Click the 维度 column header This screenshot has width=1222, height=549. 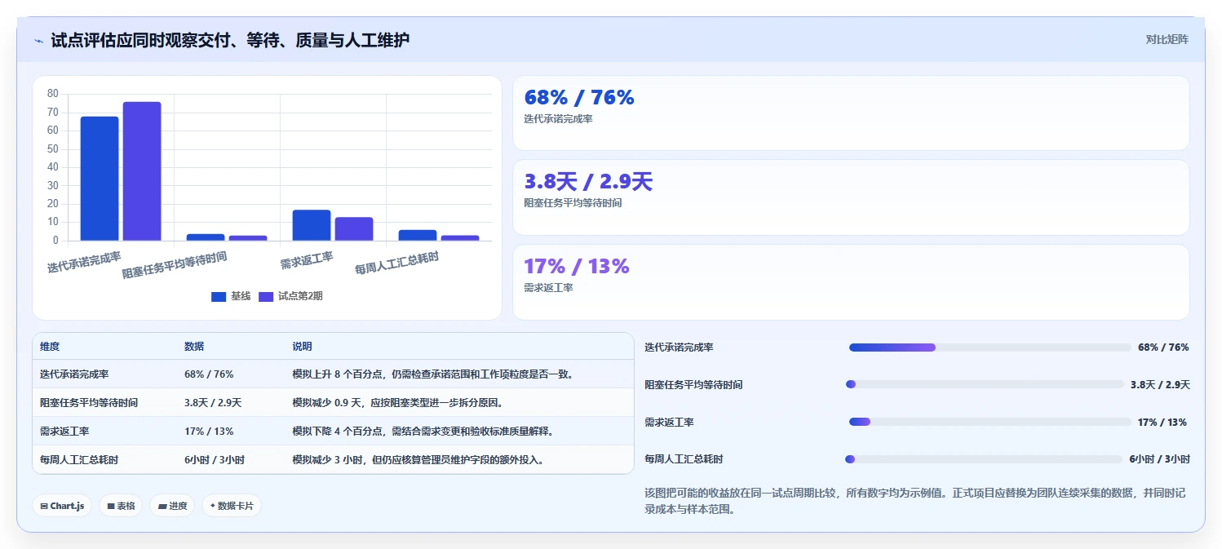tap(50, 347)
